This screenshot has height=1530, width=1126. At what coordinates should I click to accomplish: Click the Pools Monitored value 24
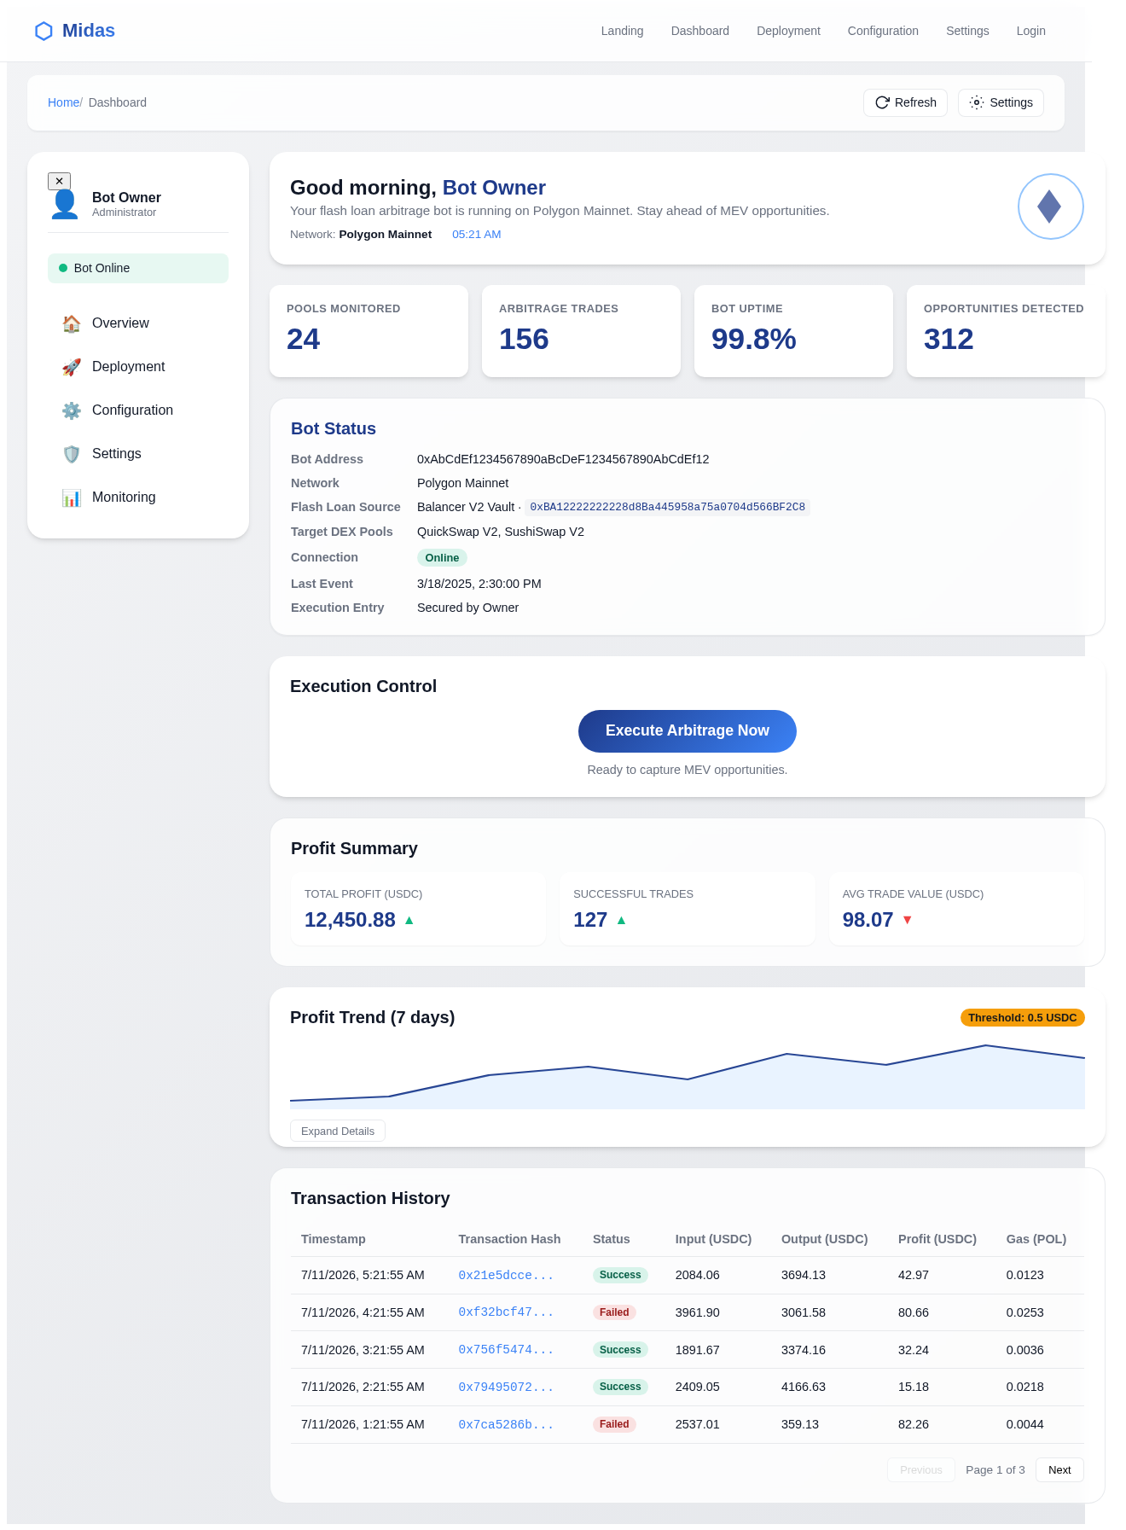303,340
